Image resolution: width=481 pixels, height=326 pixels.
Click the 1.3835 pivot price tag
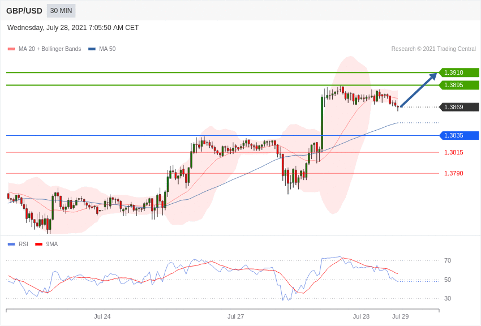[459, 135]
